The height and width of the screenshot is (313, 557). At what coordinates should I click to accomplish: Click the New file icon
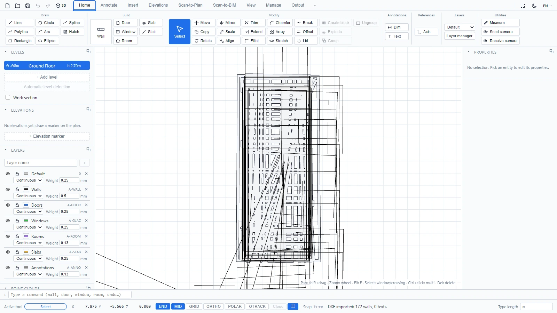pos(8,6)
